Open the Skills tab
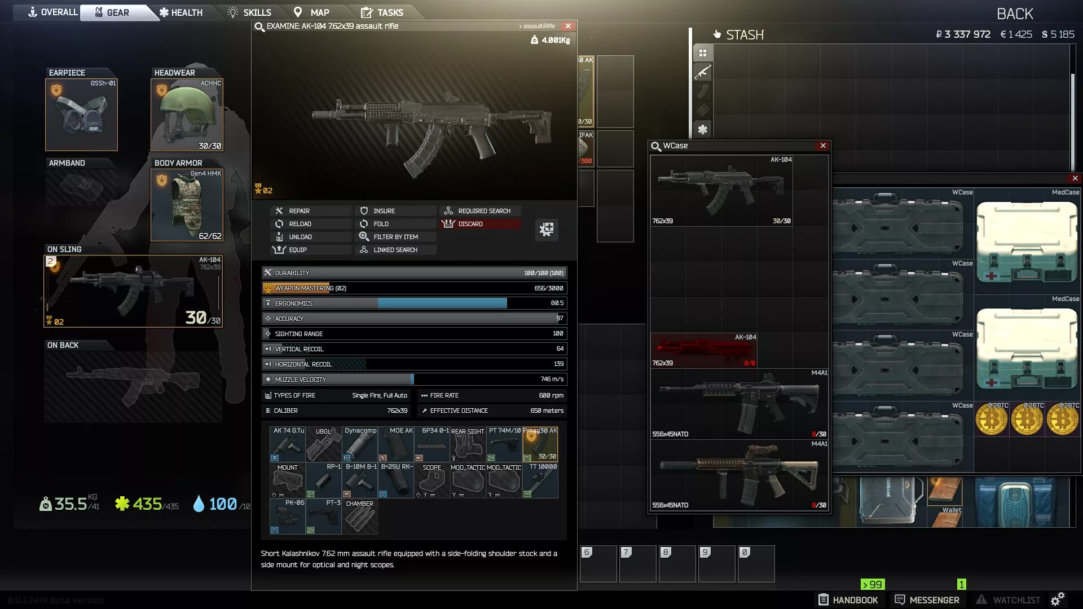 pyautogui.click(x=249, y=12)
